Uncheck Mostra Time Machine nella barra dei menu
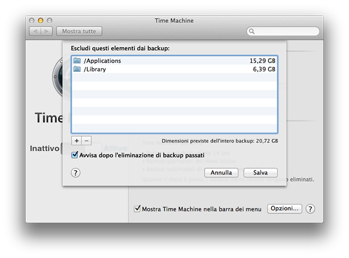 [137, 208]
